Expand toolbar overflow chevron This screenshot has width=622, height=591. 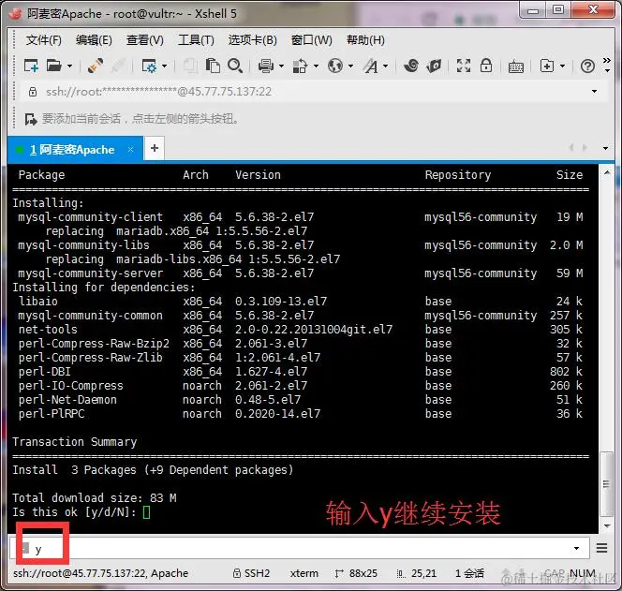(607, 60)
